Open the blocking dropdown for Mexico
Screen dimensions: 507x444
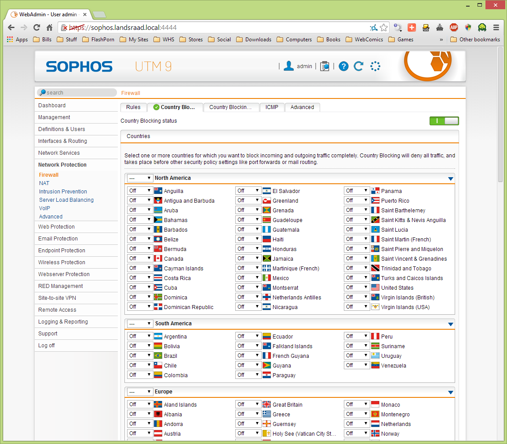(248, 278)
